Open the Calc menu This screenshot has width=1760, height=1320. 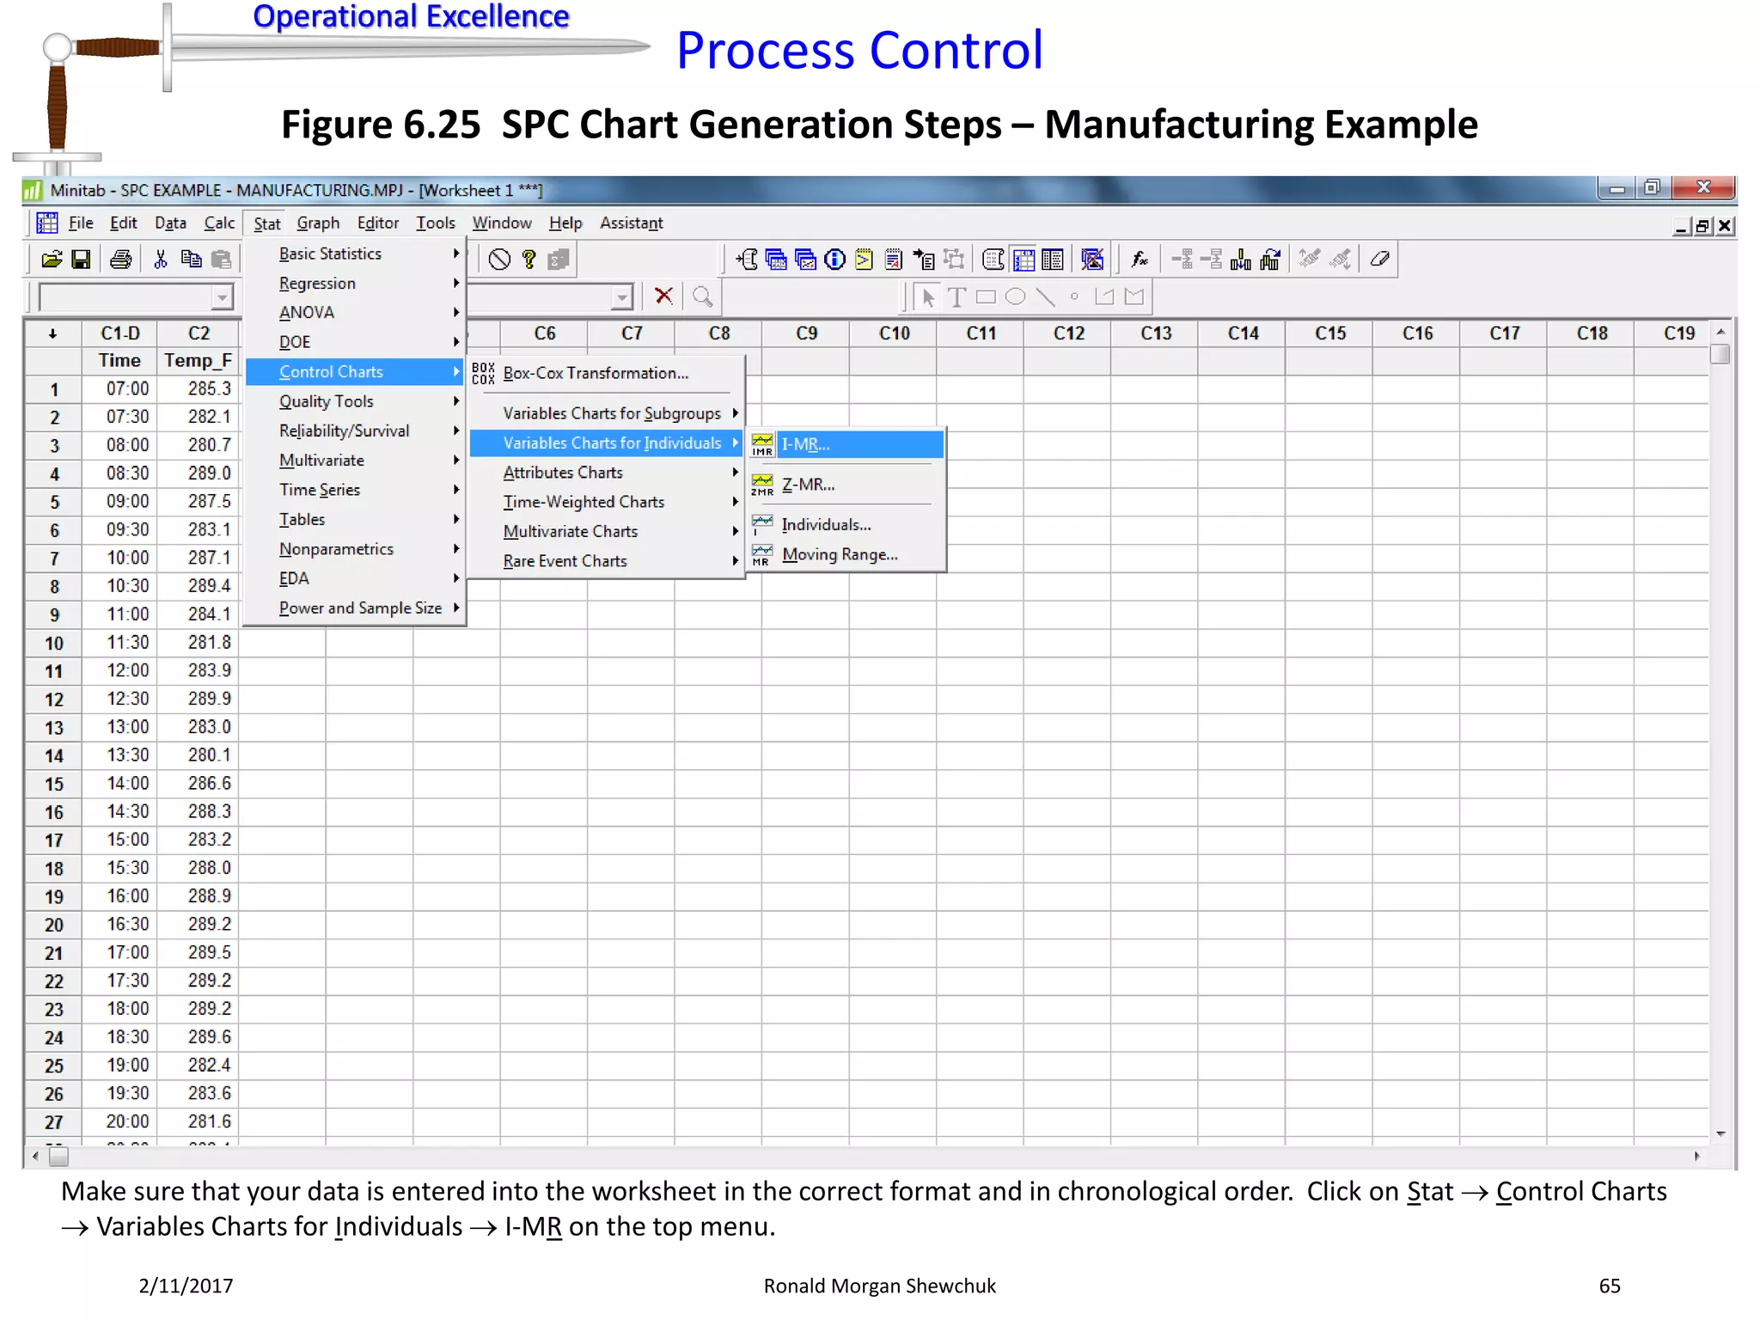219,223
